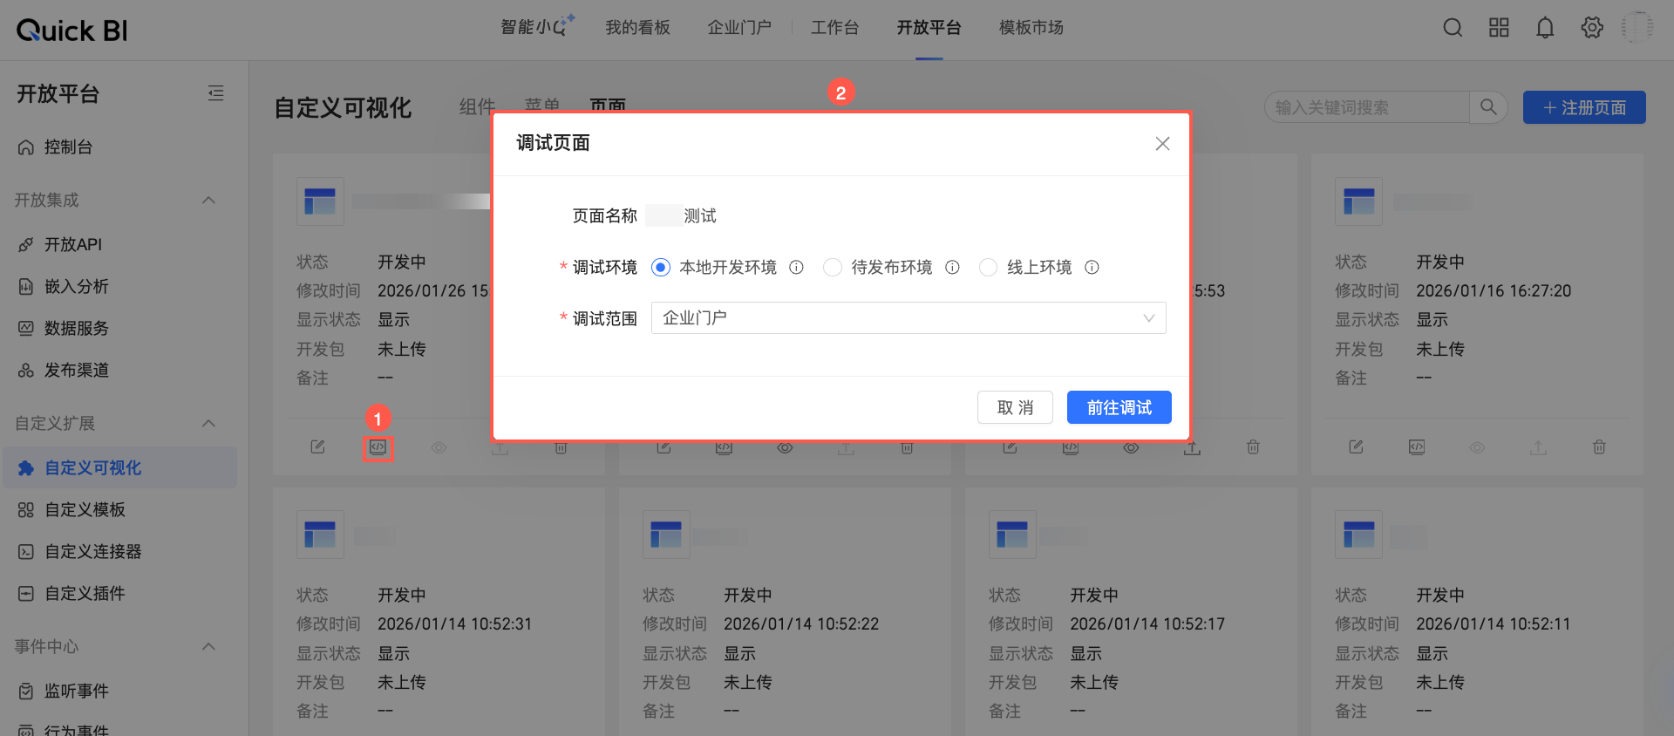This screenshot has width=1674, height=736.
Task: Collapse the 自定义扩展 sidebar section
Action: tap(208, 423)
